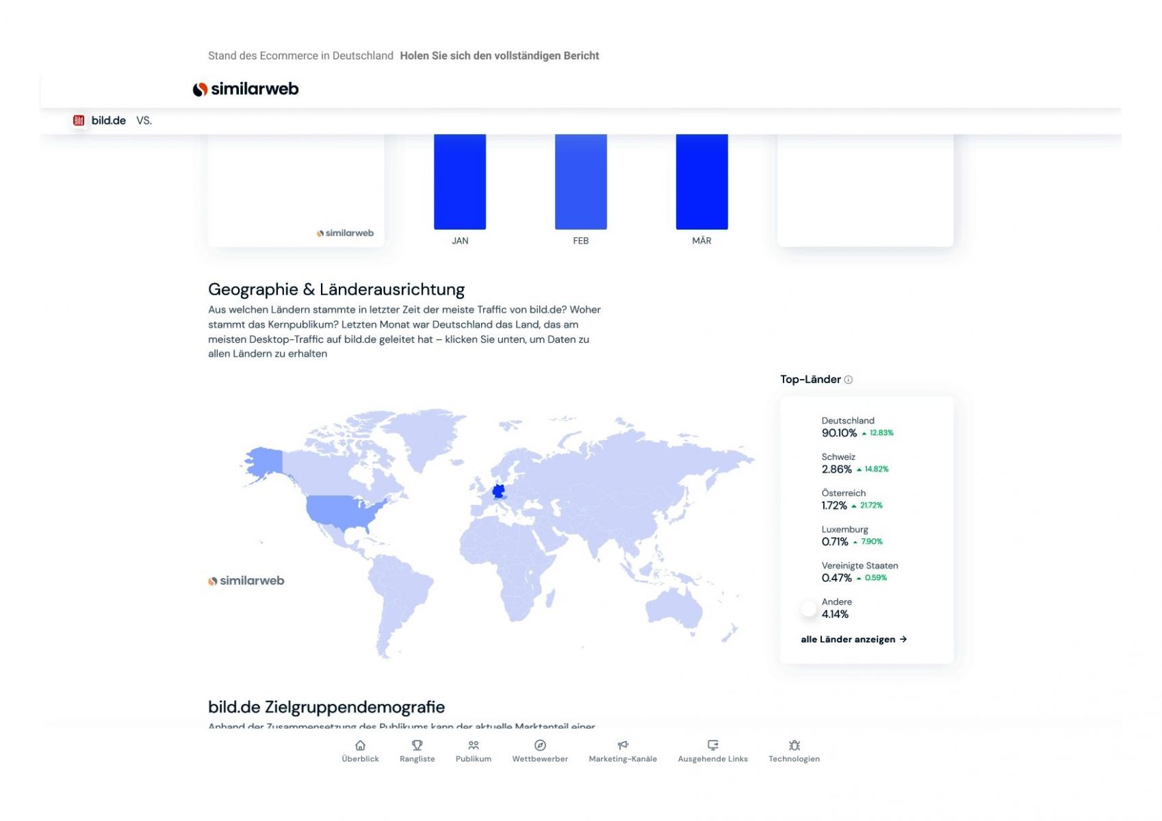Open the Marketing-Kanäle megaphone icon
The width and height of the screenshot is (1162, 821).
[x=623, y=745]
